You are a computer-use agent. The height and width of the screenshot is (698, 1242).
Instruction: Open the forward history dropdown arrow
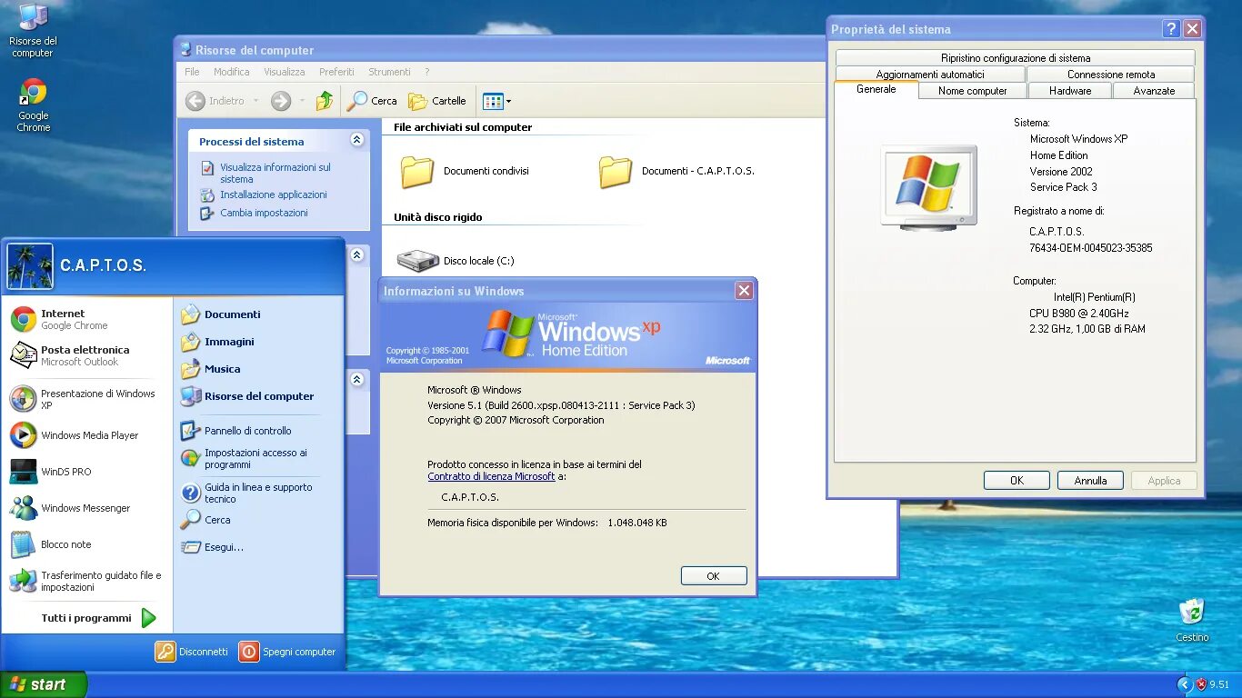coord(300,101)
